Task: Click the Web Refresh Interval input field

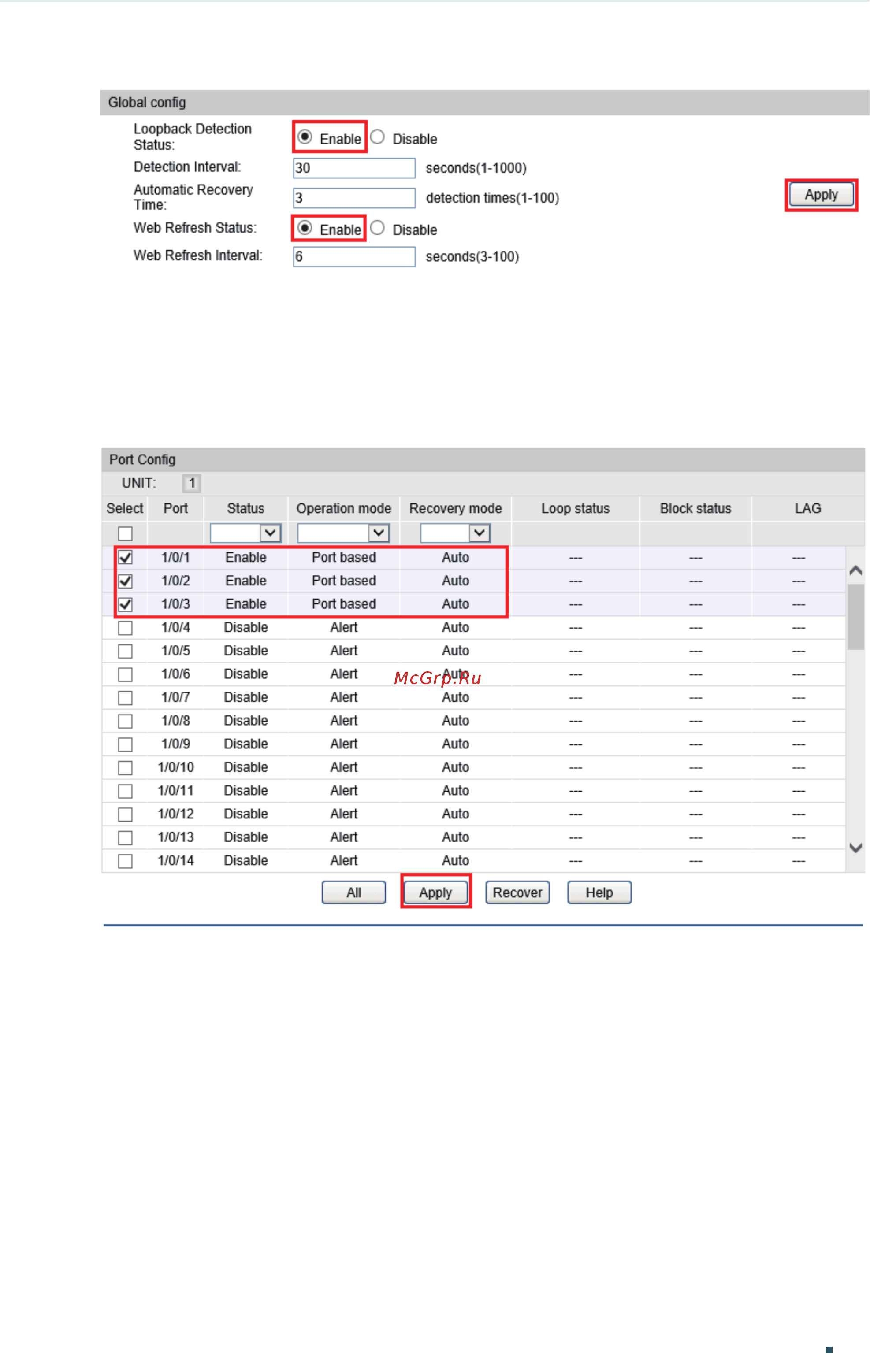Action: coord(354,257)
